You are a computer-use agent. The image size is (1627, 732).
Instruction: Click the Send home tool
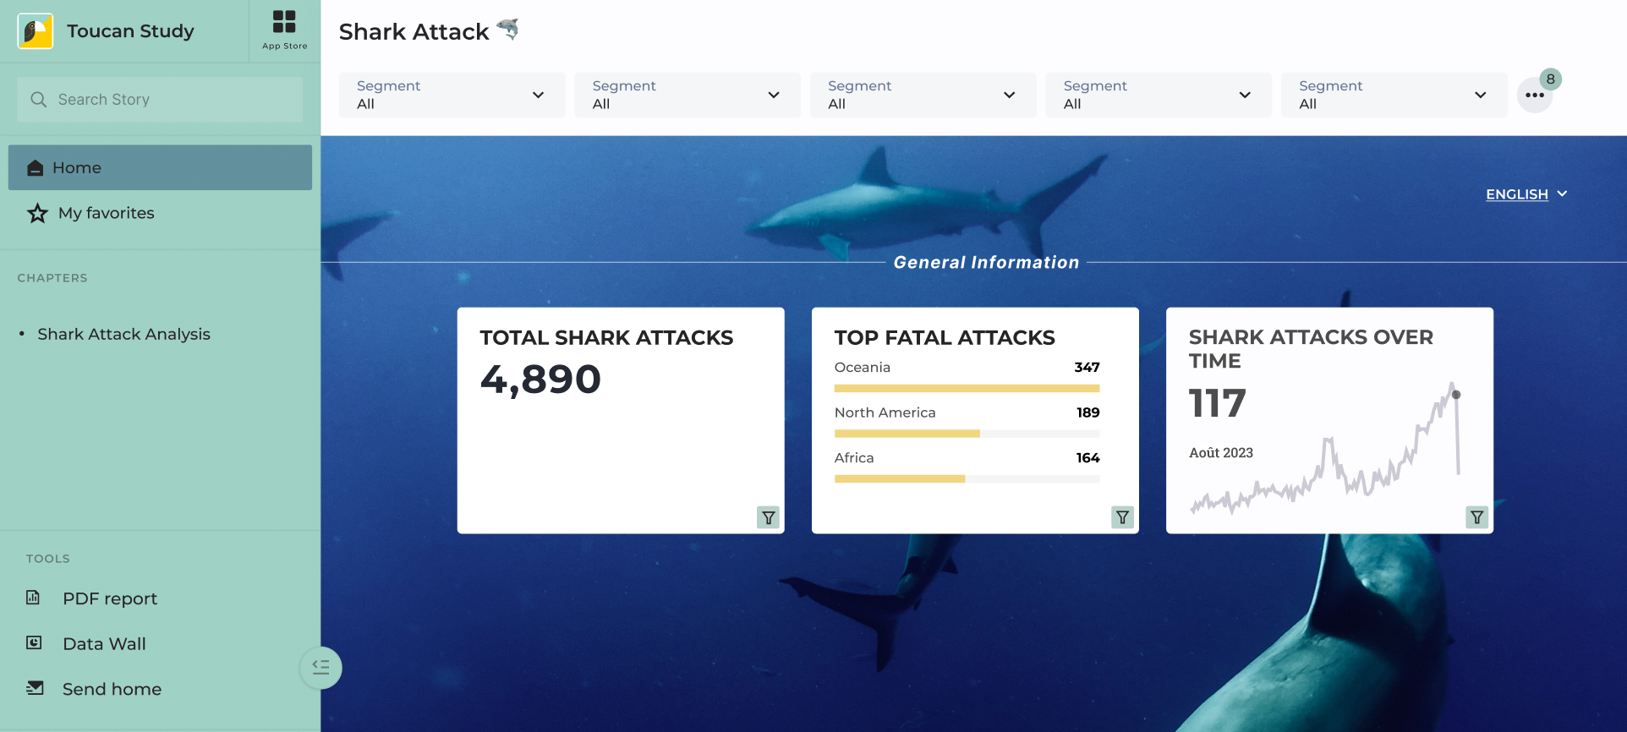coord(112,689)
